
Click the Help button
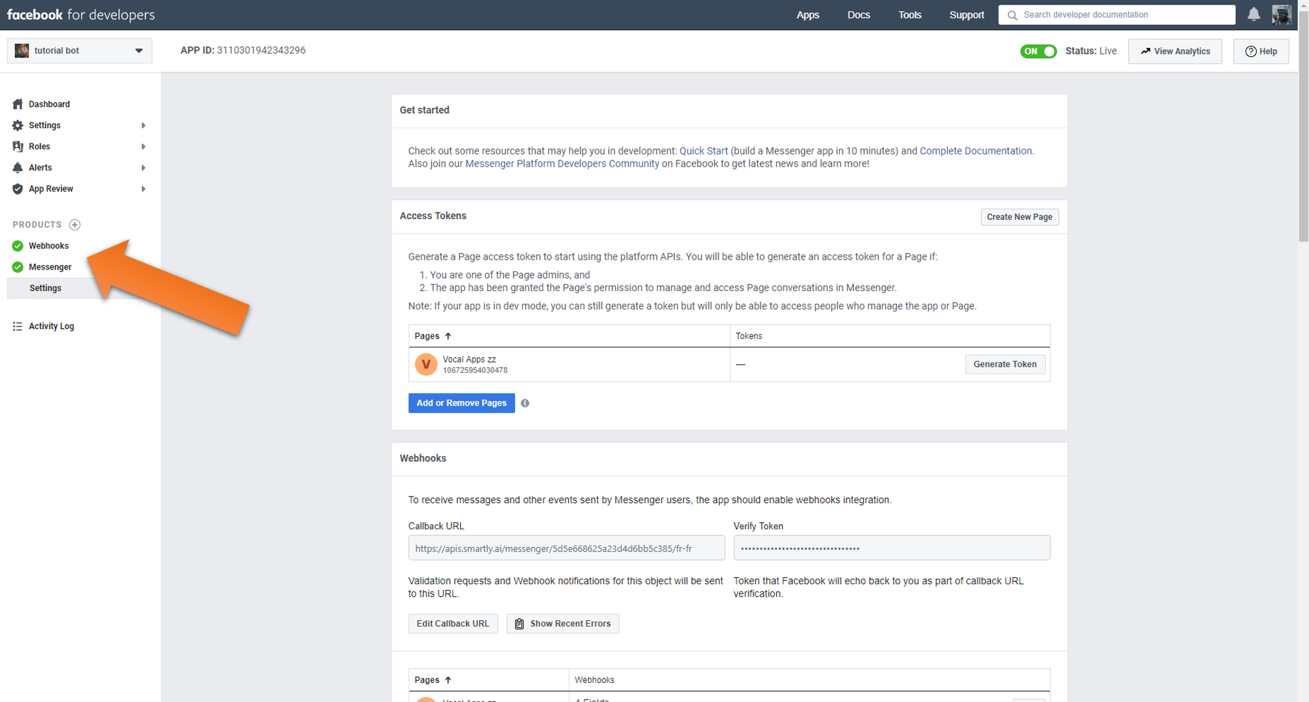coord(1261,51)
